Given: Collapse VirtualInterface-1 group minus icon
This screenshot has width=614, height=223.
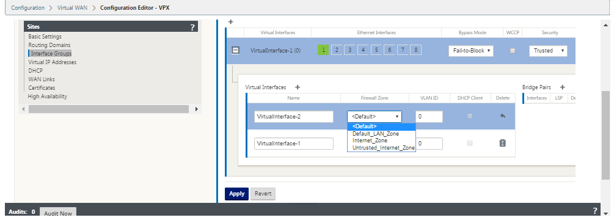Looking at the screenshot, I should 235,51.
